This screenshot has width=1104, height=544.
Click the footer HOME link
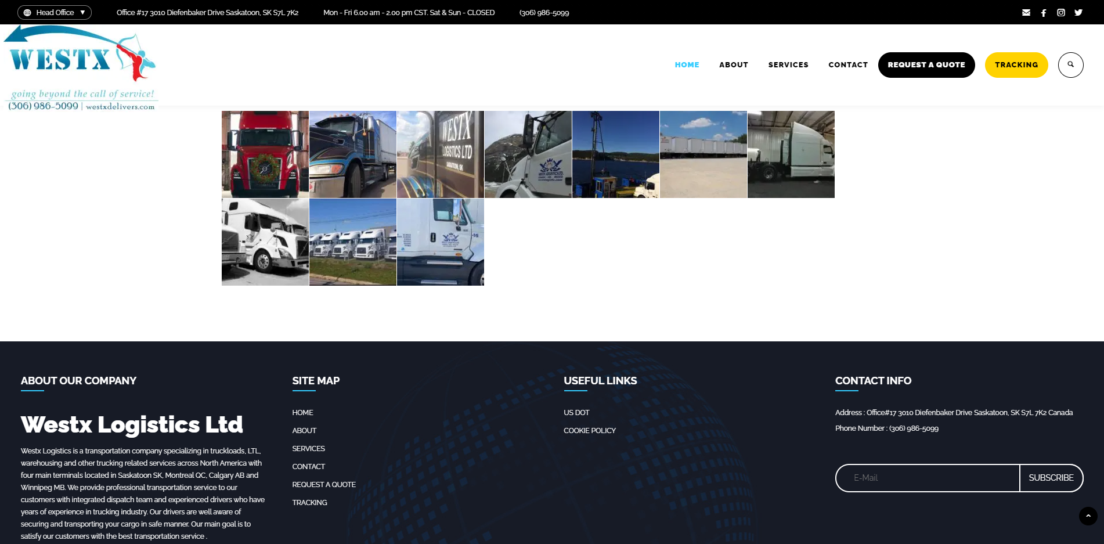302,413
